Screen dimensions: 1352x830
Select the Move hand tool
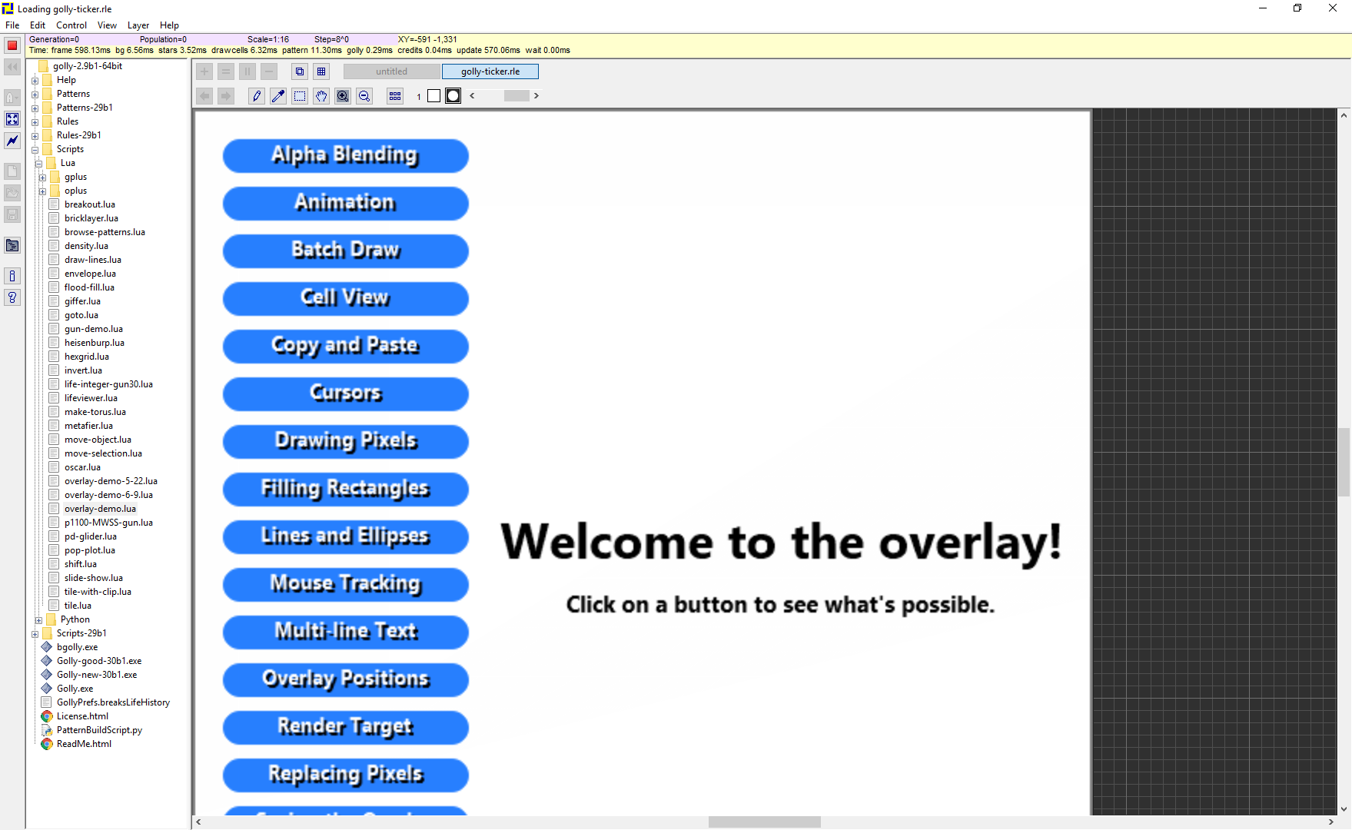(321, 96)
